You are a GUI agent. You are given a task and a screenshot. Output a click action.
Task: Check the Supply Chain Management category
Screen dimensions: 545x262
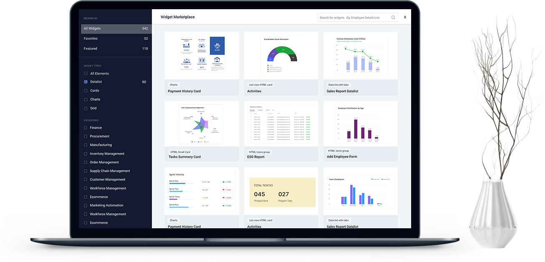[x=86, y=171]
